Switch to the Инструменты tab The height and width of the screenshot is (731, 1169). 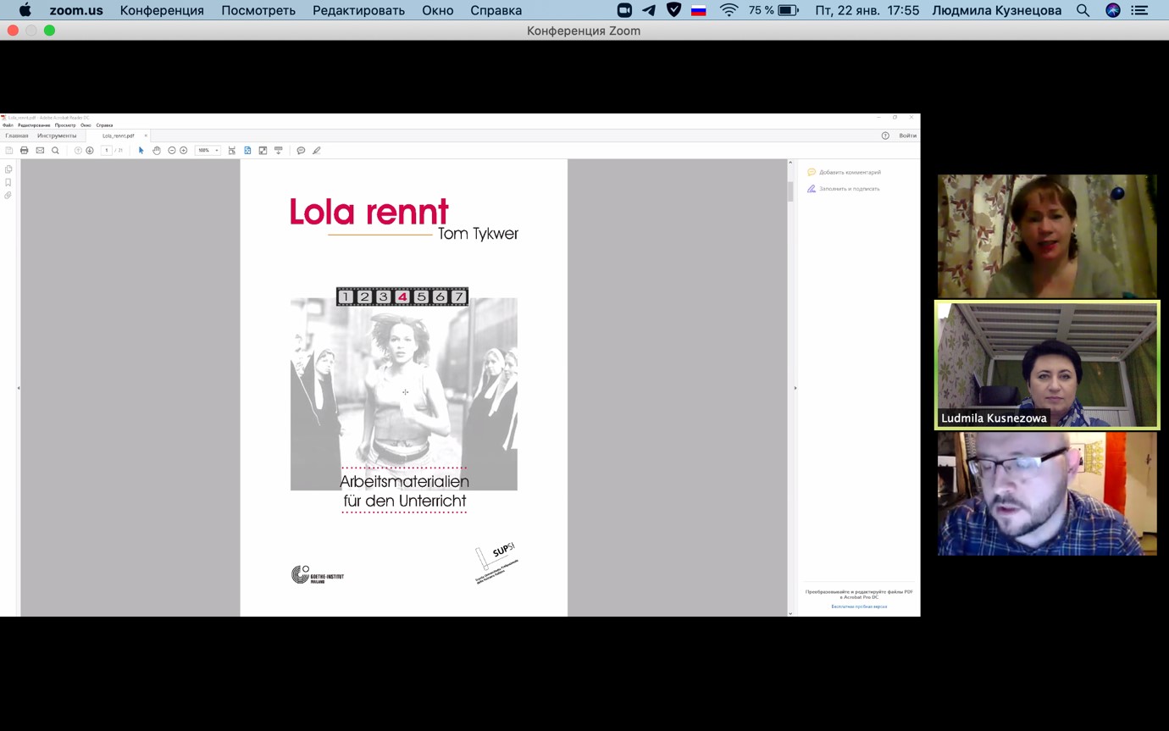(x=57, y=136)
